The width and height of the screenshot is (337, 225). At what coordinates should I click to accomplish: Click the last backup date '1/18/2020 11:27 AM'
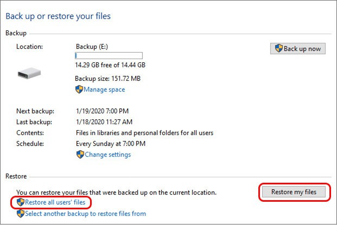click(104, 122)
